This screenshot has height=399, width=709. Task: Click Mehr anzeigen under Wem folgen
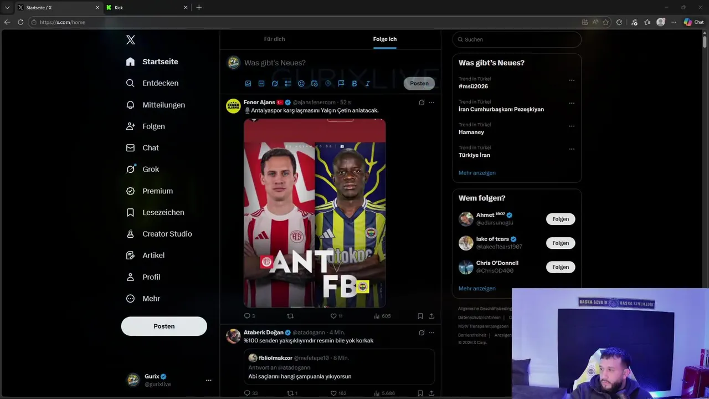[x=477, y=289]
